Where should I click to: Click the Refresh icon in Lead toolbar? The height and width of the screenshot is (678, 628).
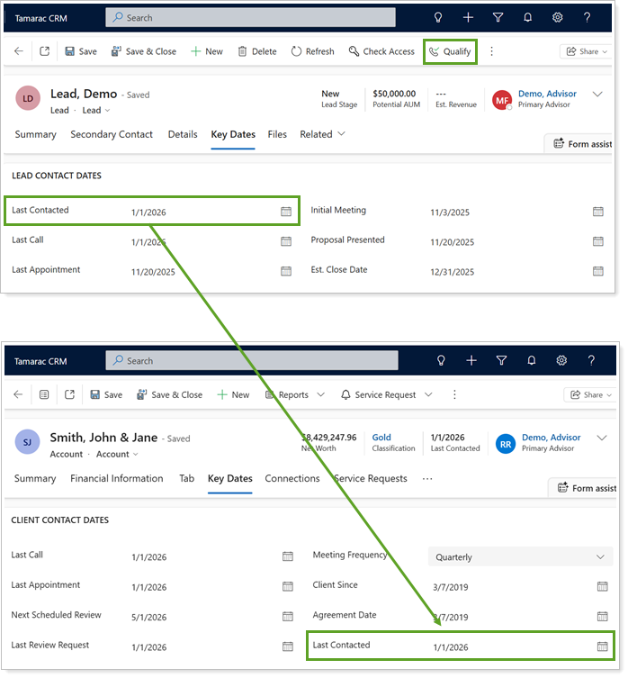click(296, 51)
